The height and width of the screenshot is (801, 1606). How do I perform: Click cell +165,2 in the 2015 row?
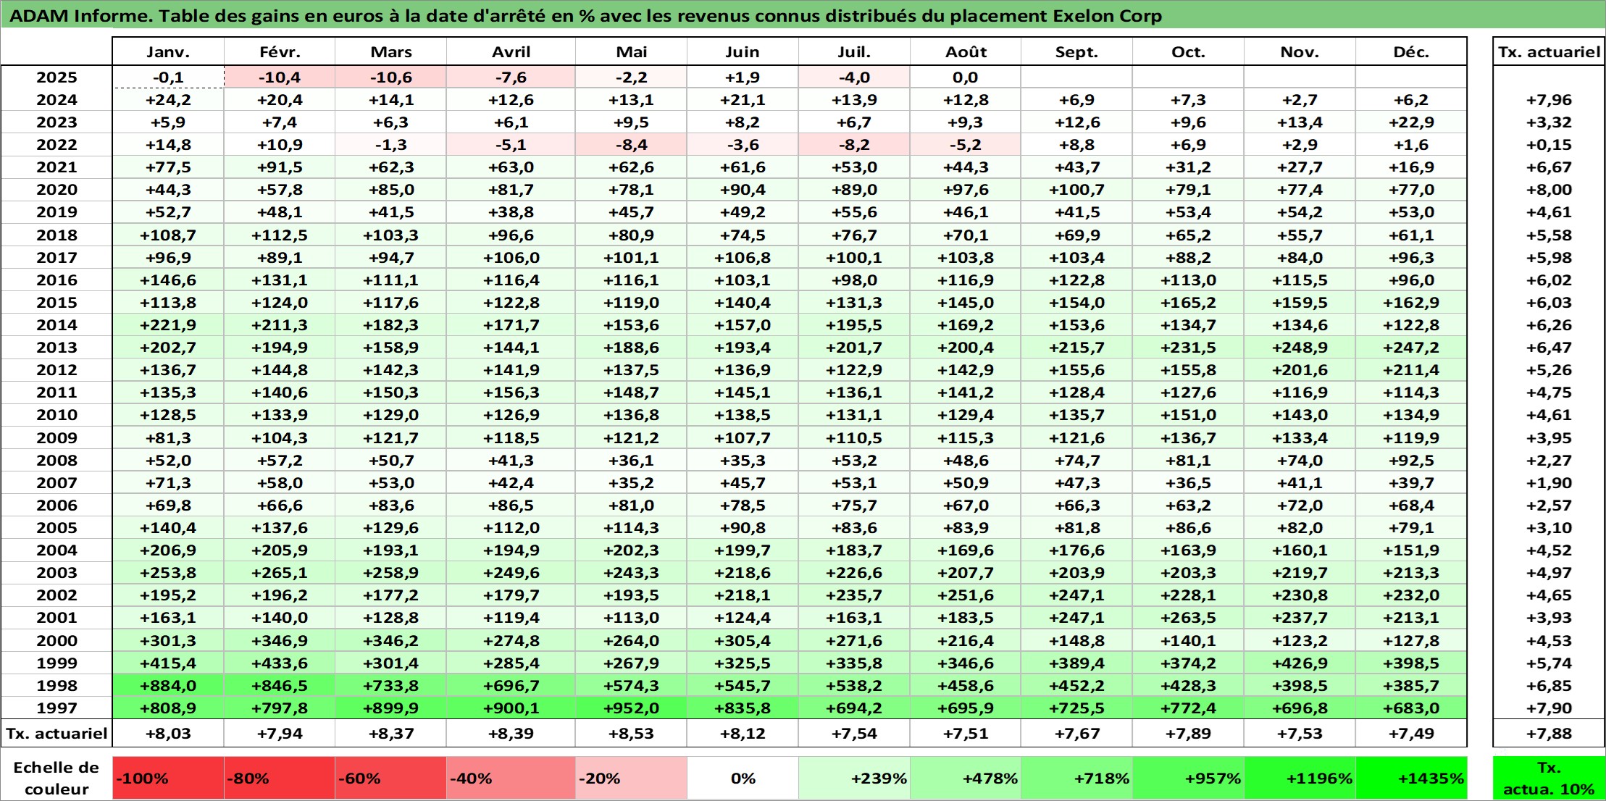[x=1188, y=302]
